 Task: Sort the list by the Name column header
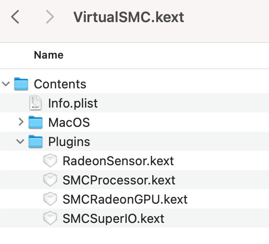point(49,55)
